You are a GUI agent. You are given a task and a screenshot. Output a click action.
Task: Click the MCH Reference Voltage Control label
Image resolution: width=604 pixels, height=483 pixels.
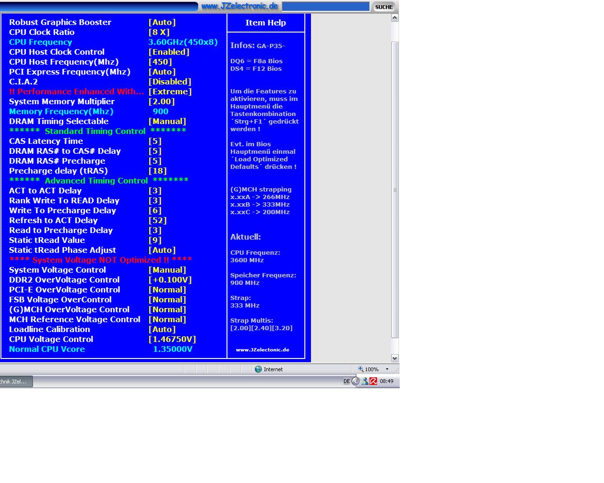[x=75, y=319]
